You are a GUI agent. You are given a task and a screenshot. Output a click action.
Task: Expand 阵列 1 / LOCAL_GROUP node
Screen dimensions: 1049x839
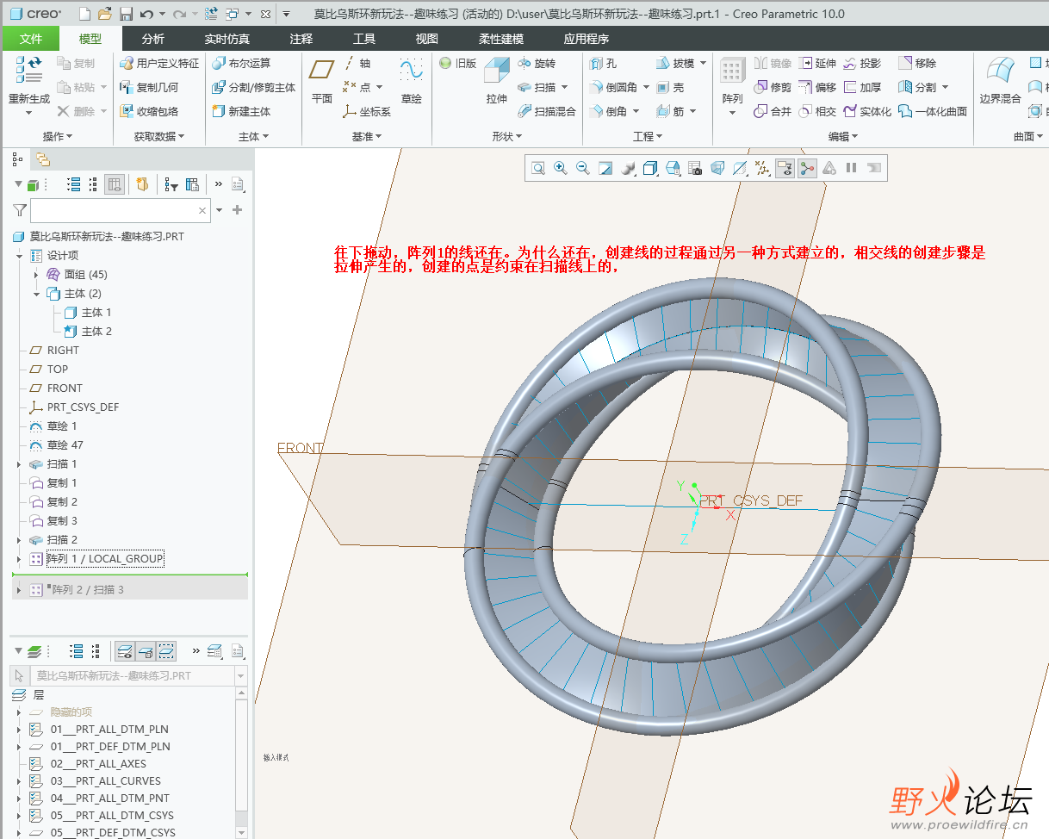(19, 559)
